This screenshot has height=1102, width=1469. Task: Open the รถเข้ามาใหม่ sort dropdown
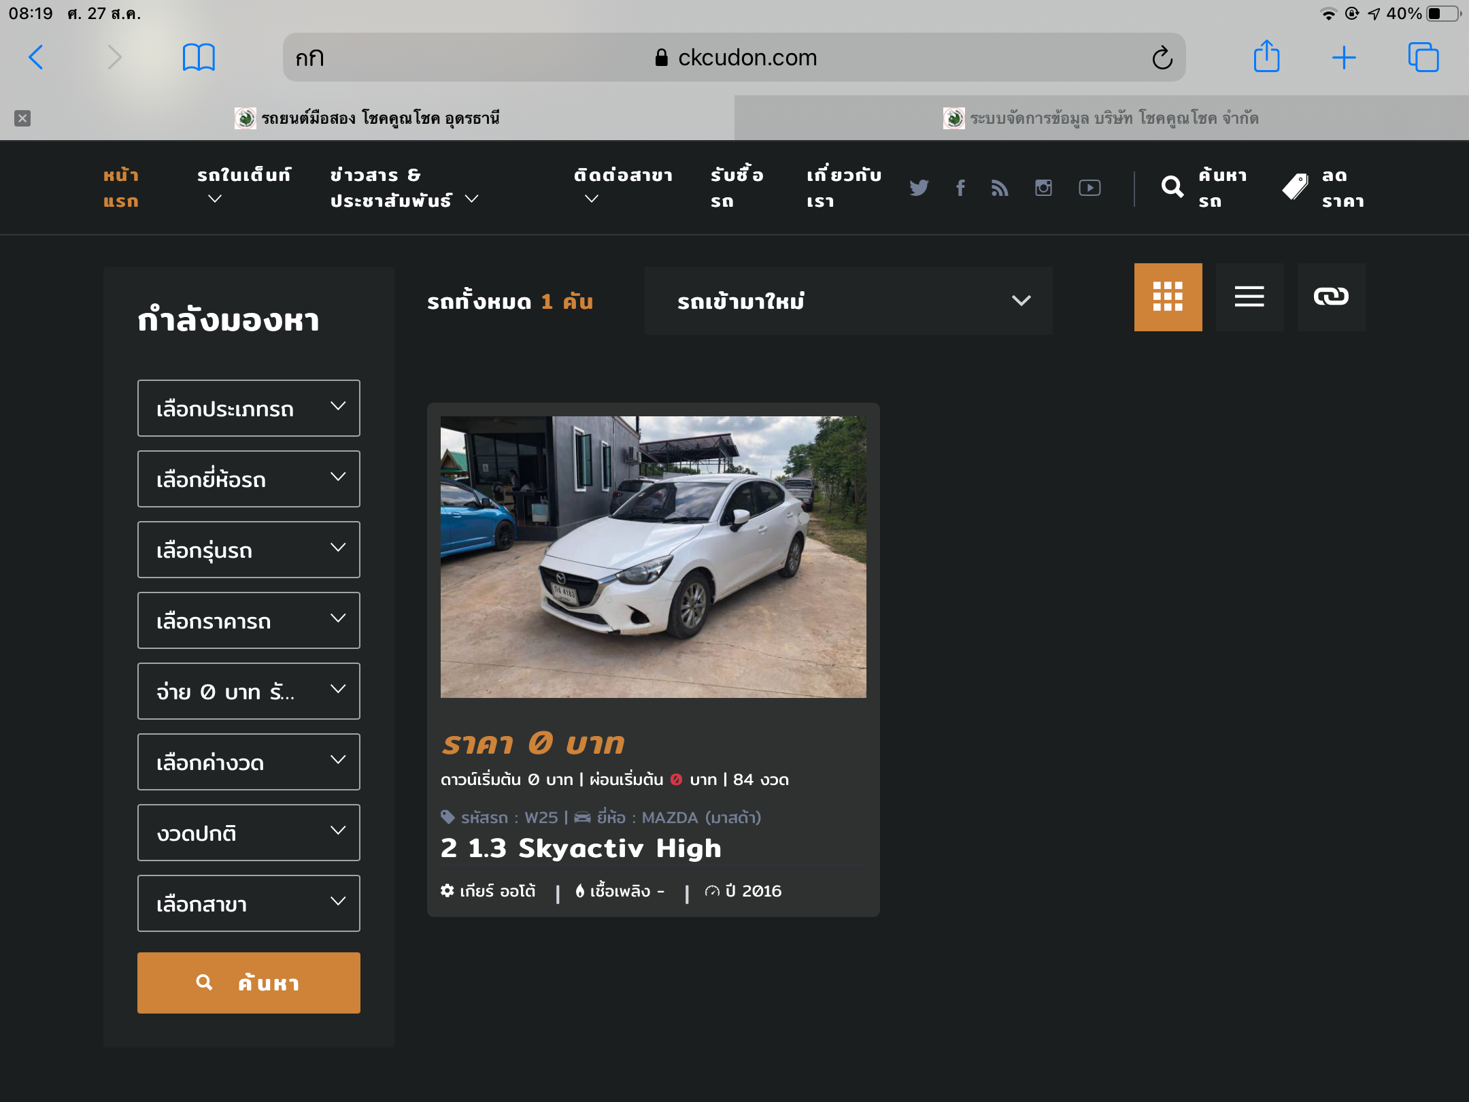848,301
